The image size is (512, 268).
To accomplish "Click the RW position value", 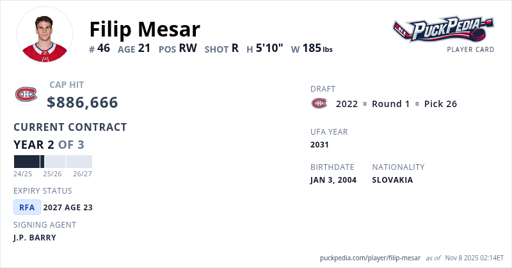I will tap(188, 48).
